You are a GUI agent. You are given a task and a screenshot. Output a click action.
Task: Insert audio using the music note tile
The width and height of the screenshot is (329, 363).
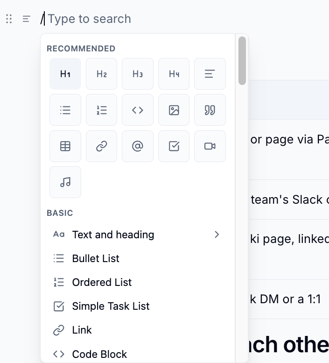(65, 182)
